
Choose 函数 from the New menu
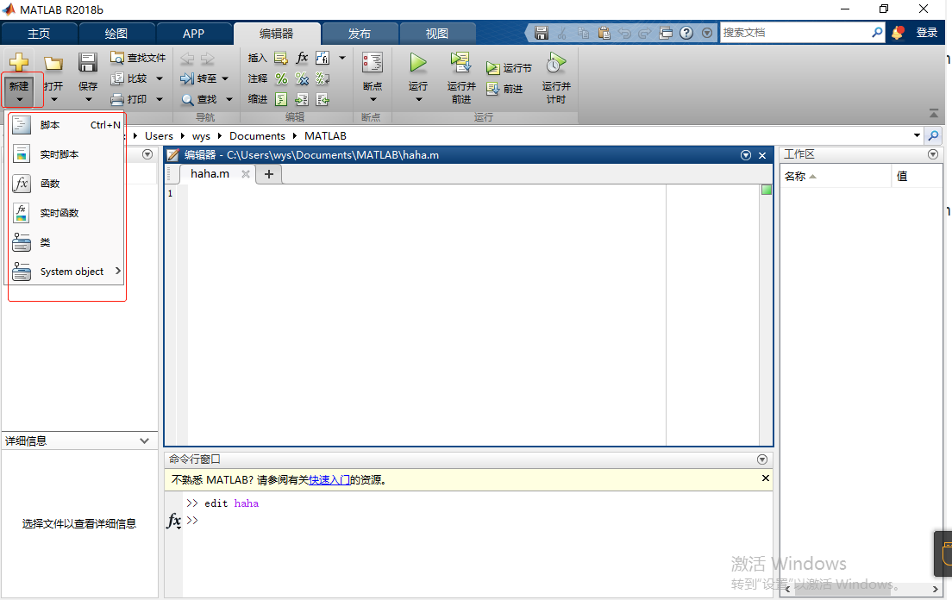pyautogui.click(x=66, y=184)
